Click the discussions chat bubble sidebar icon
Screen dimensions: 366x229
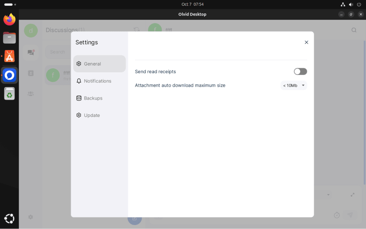point(31,53)
